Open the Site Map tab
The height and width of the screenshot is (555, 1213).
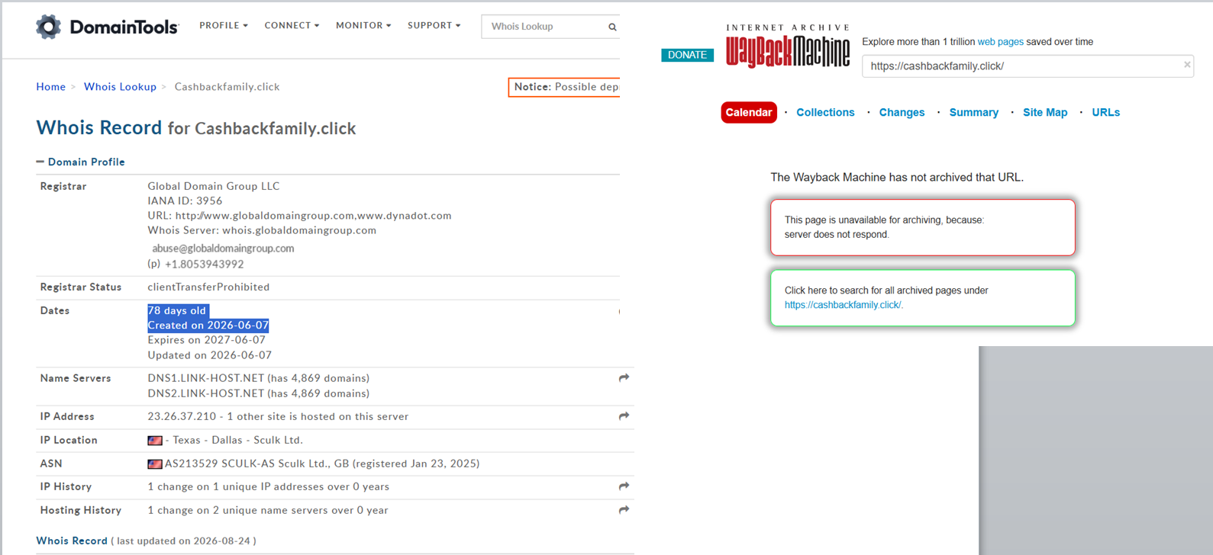(1045, 112)
